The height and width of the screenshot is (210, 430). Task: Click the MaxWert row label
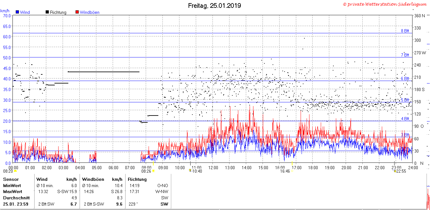pyautogui.click(x=12, y=191)
